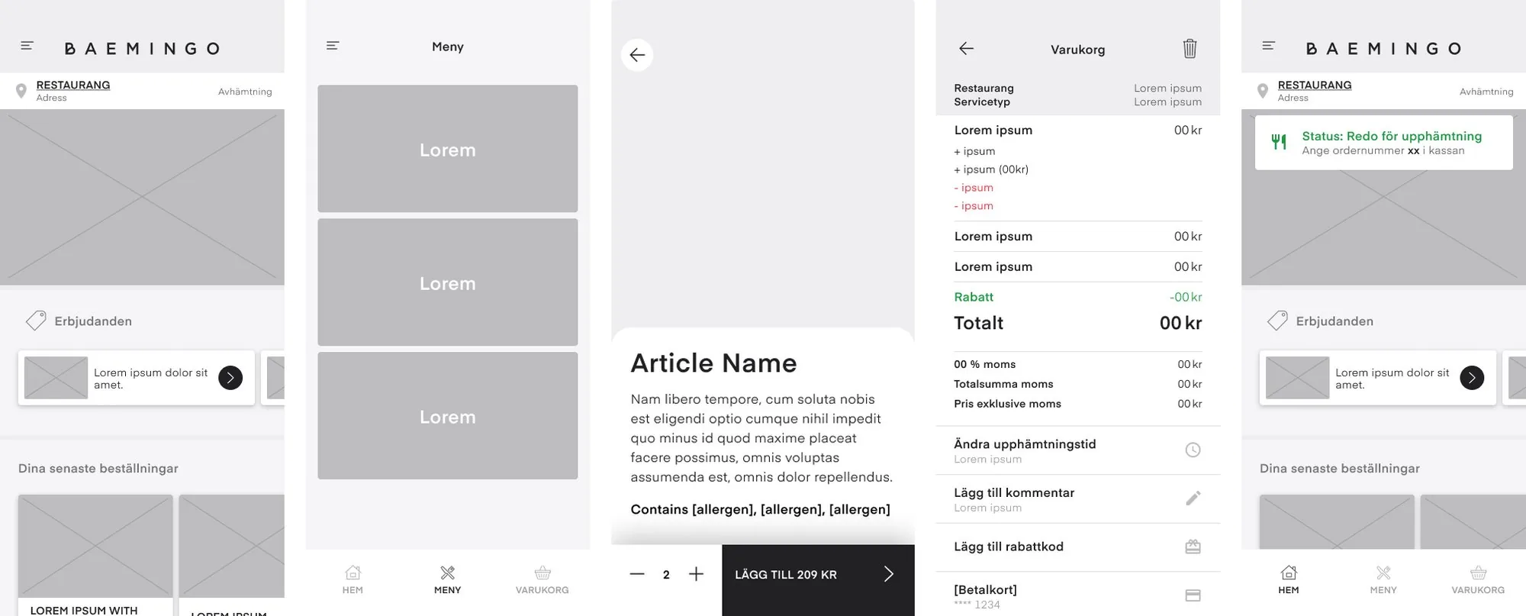Image resolution: width=1526 pixels, height=616 pixels.
Task: Select HEM tab on the Meny screen
Action: 353,579
